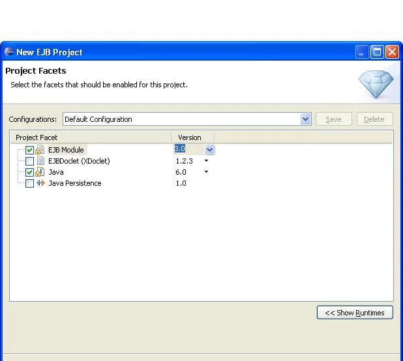Viewport: 403px width, 361px height.
Task: Expand the Java version 6.0 arrow
Action: click(x=206, y=172)
